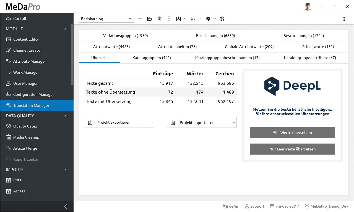This screenshot has width=354, height=212.
Task: Collapse the sidebar with left arrow
Action: 66,206
